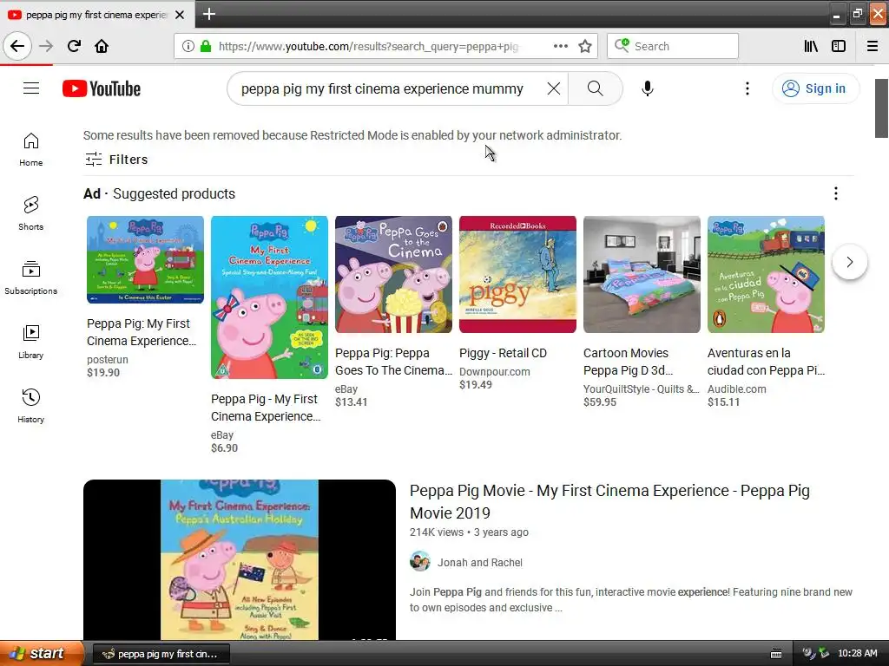This screenshot has width=889, height=666.
Task: Open Shorts in the sidebar
Action: pyautogui.click(x=30, y=213)
